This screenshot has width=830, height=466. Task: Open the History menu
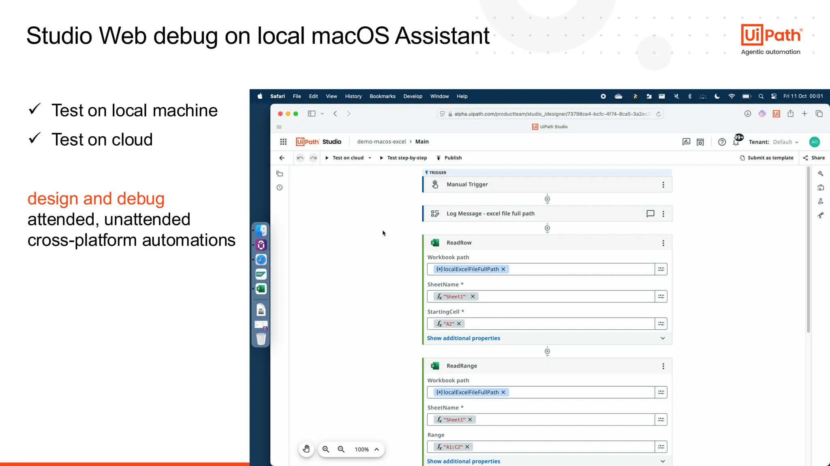[353, 96]
